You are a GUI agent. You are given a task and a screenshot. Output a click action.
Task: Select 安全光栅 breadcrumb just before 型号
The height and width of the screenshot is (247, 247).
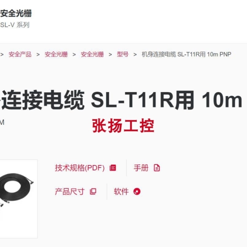click(92, 54)
